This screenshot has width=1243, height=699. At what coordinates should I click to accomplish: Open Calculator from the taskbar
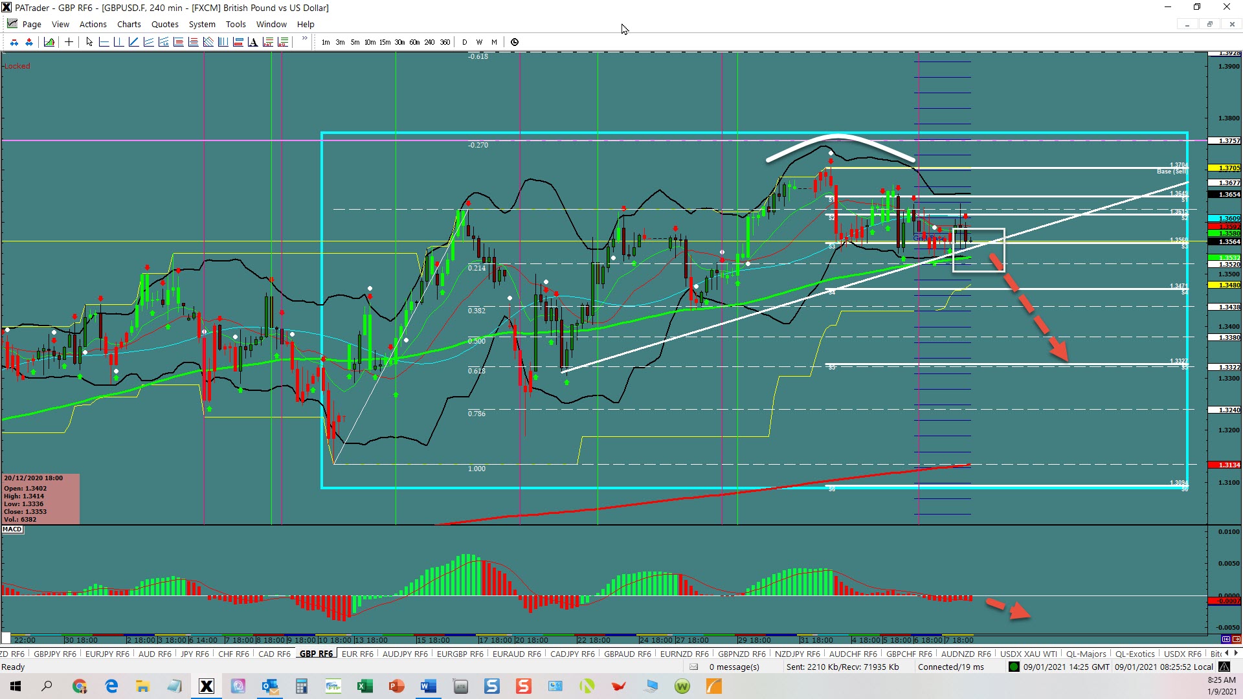tap(301, 686)
